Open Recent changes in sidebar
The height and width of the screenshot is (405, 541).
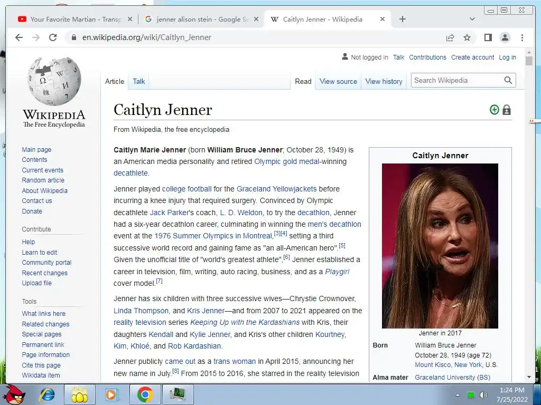pyautogui.click(x=44, y=273)
